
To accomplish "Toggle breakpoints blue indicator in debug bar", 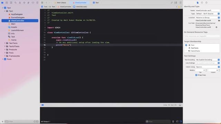I will (x=42, y=105).
